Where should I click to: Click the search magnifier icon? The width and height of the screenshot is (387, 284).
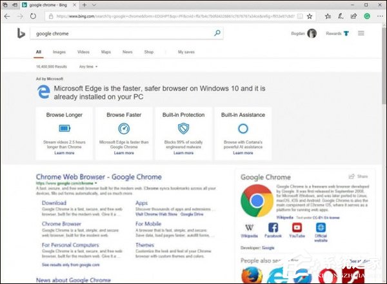point(217,33)
